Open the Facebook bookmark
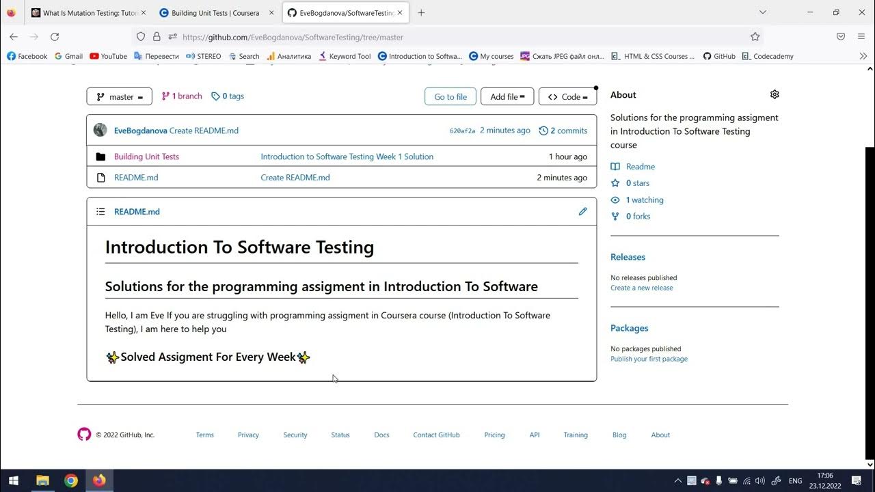Image resolution: width=875 pixels, height=492 pixels. pyautogui.click(x=27, y=56)
